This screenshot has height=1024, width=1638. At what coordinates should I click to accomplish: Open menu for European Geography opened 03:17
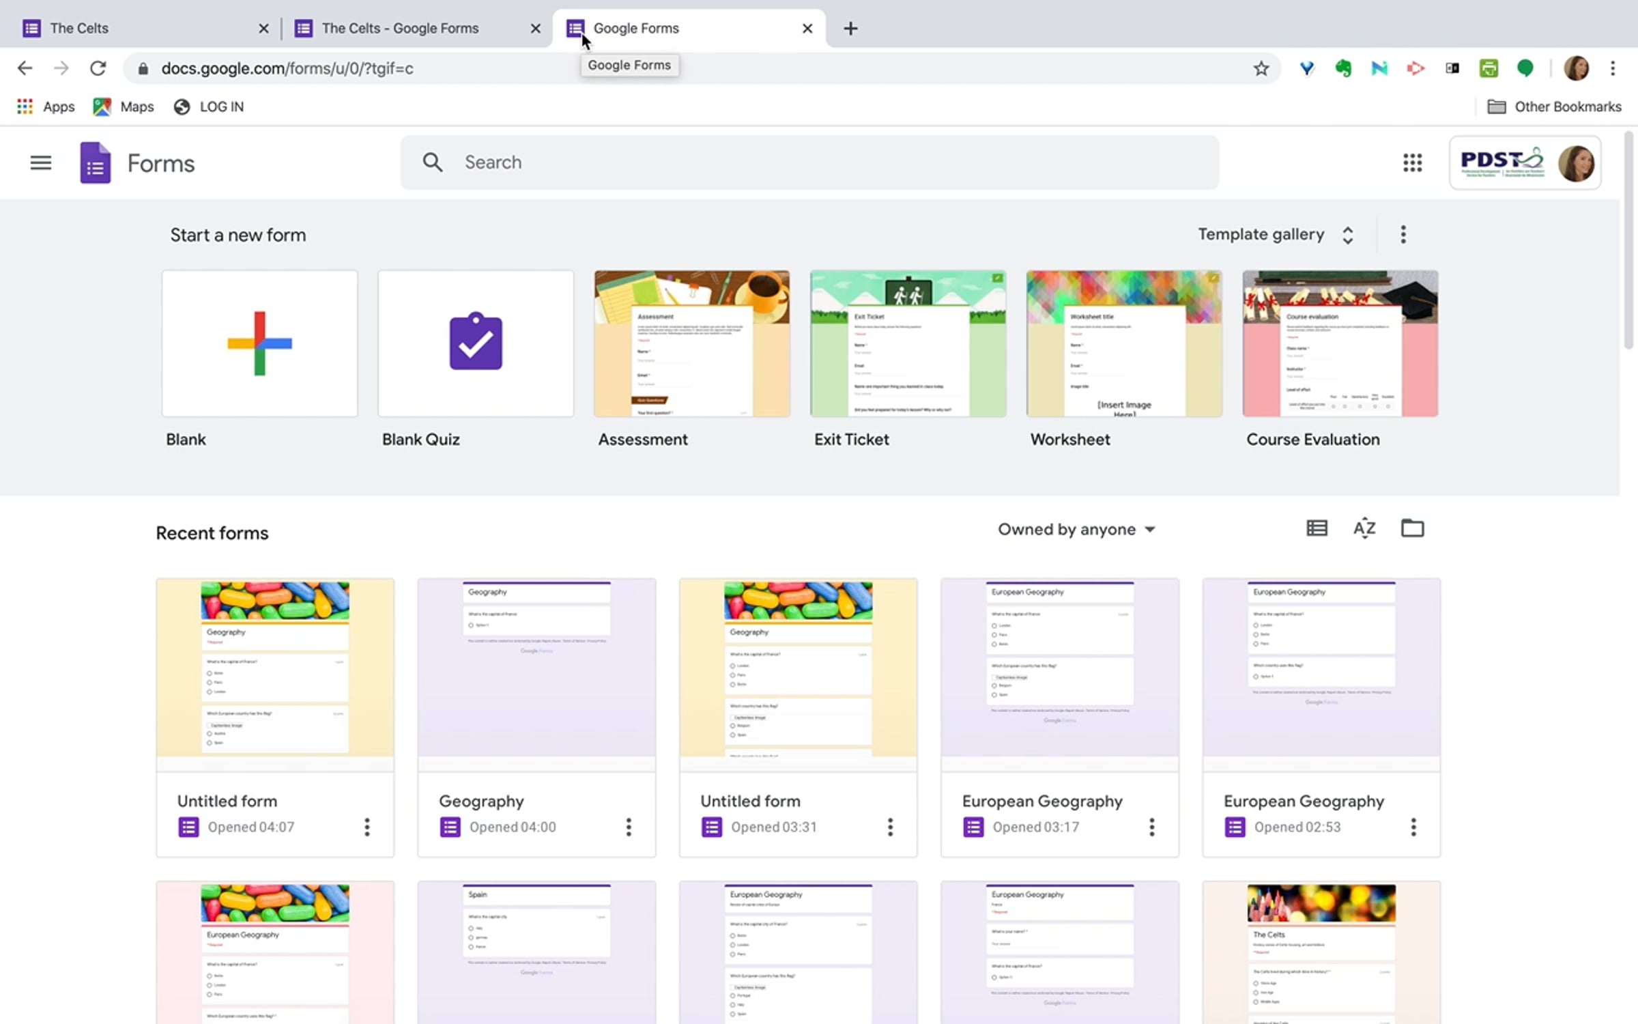tap(1151, 827)
